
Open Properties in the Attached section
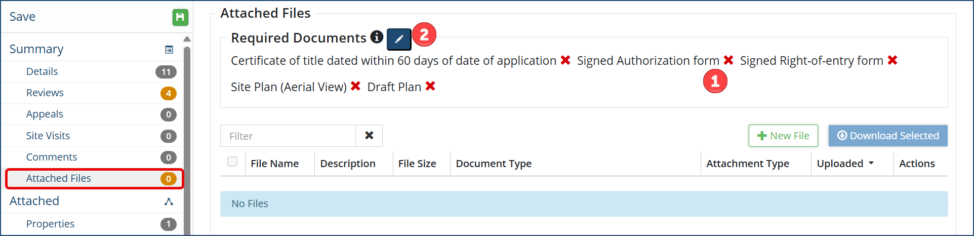[50, 224]
